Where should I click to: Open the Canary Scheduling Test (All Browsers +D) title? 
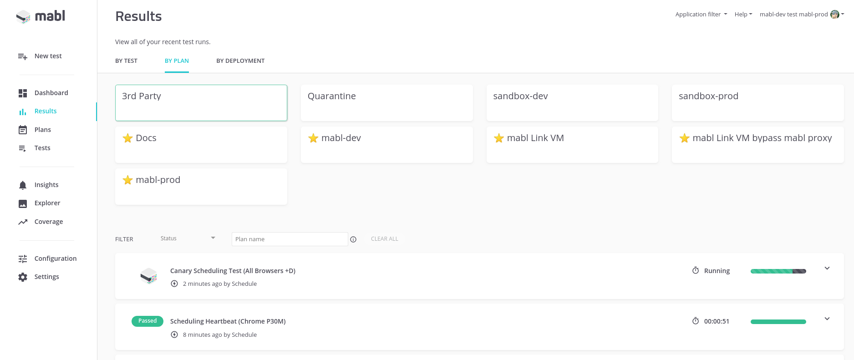click(233, 271)
